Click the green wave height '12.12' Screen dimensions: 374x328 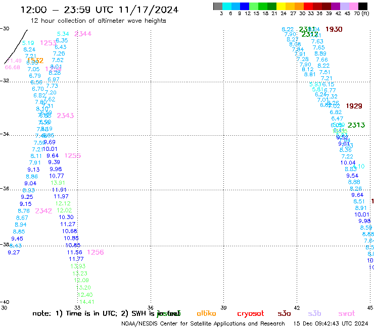click(x=63, y=203)
